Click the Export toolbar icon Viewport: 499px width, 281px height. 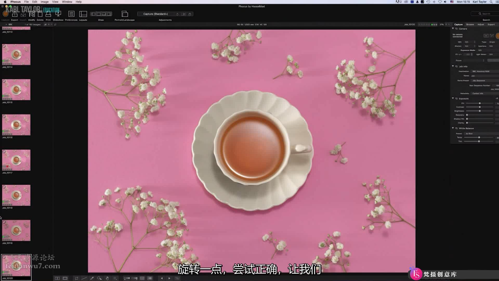point(15,14)
